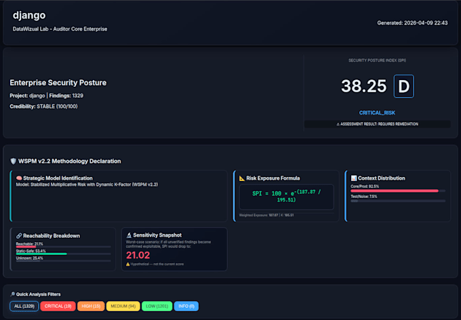Click DataWizual Lab - Auditor Core Enterprise subtitle

click(x=60, y=29)
